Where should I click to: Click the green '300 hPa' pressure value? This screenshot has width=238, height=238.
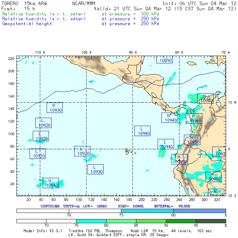(150, 14)
